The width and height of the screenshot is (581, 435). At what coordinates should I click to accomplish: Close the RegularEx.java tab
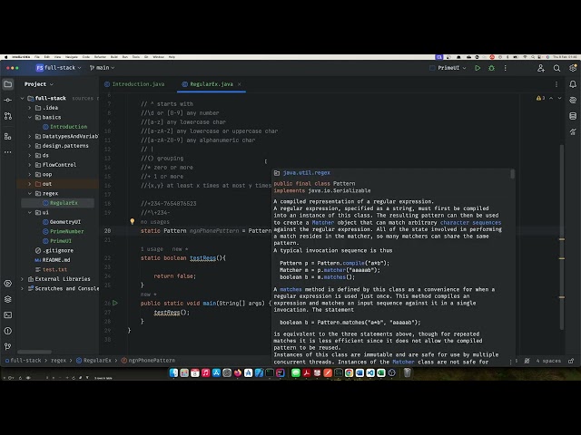point(240,84)
